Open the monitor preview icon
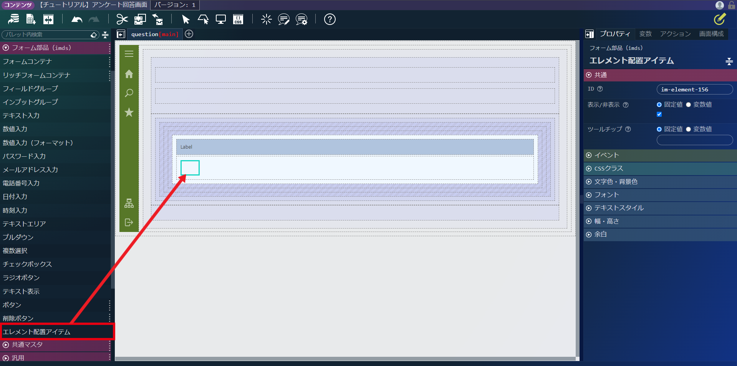 [x=221, y=19]
